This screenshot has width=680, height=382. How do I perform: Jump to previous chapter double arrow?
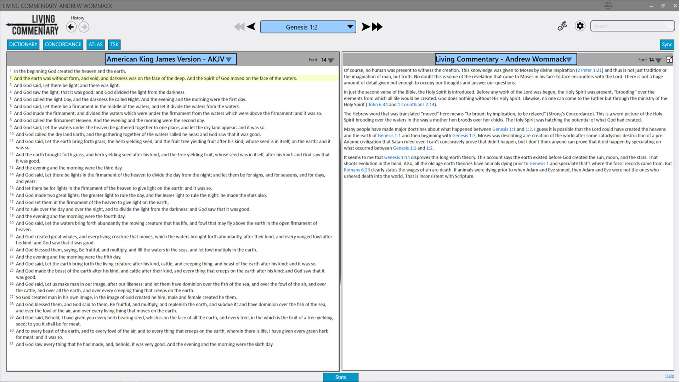point(239,27)
